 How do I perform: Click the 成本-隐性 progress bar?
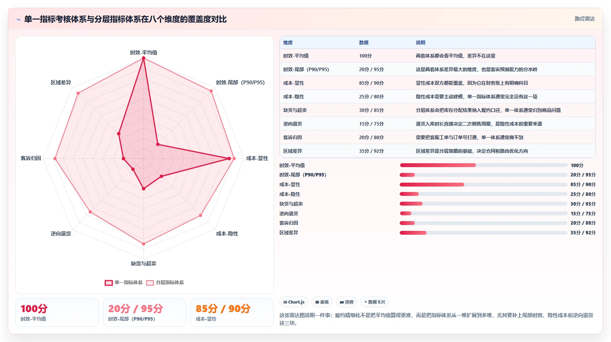tap(483, 194)
